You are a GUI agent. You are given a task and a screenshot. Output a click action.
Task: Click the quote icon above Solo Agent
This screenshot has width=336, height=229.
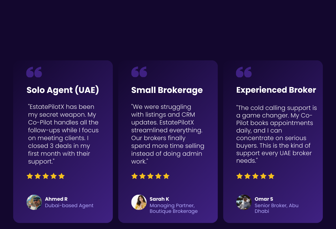click(x=34, y=72)
